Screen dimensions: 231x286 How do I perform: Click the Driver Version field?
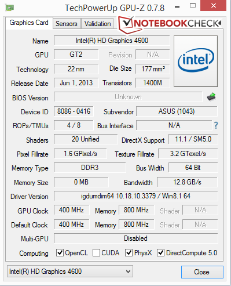point(135,196)
